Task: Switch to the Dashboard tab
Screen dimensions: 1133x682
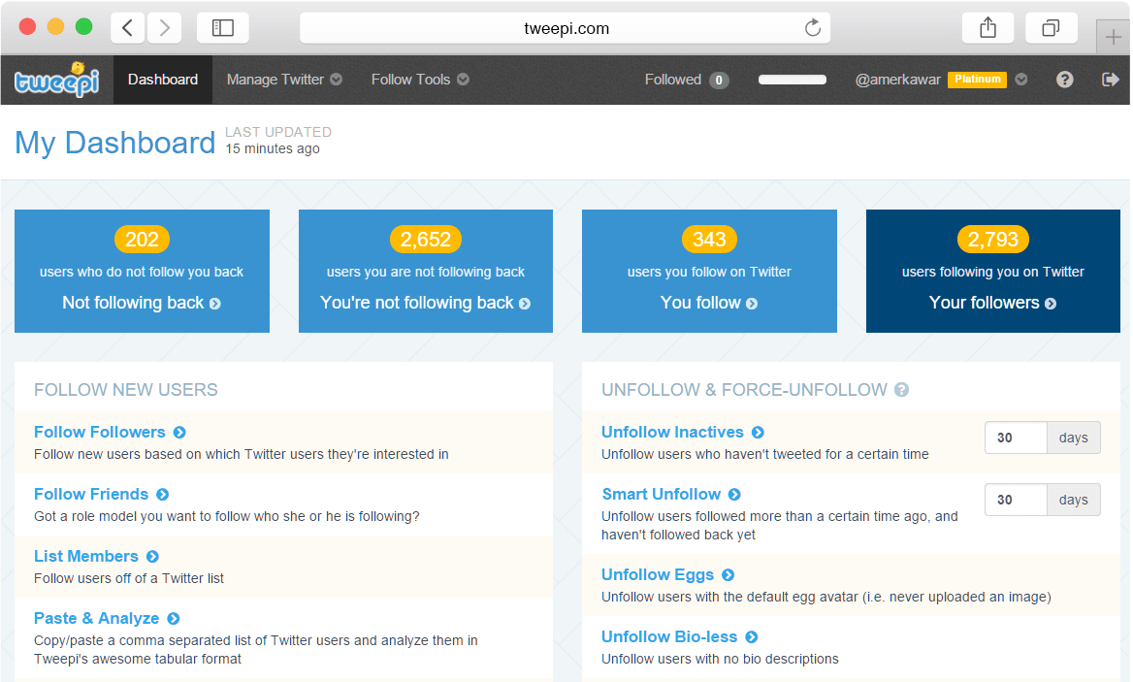Action: pos(163,80)
